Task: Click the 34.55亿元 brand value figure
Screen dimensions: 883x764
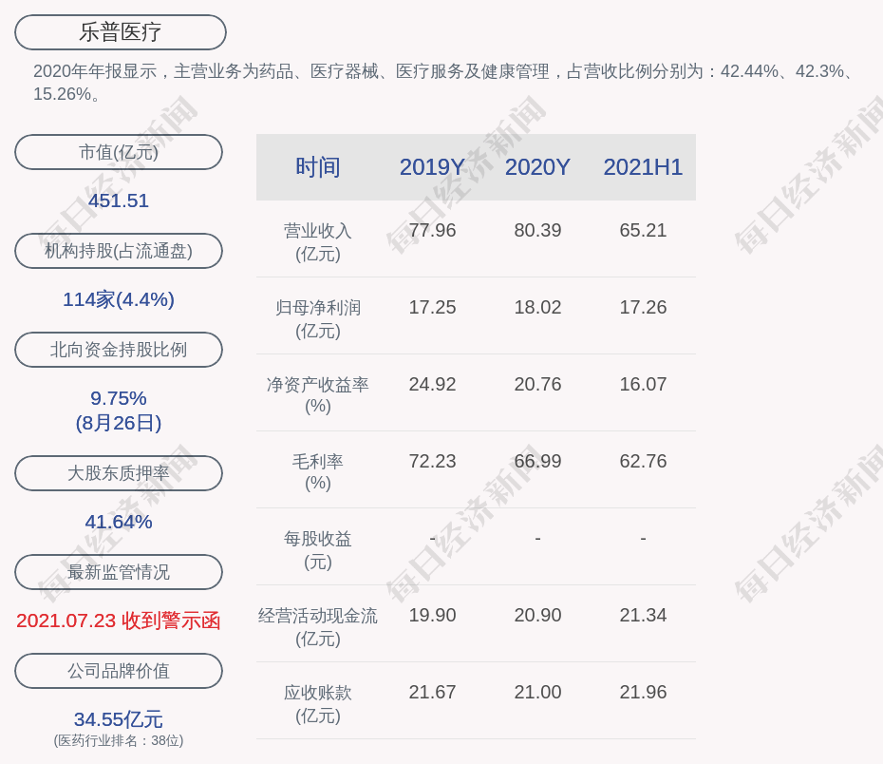Action: click(x=118, y=719)
